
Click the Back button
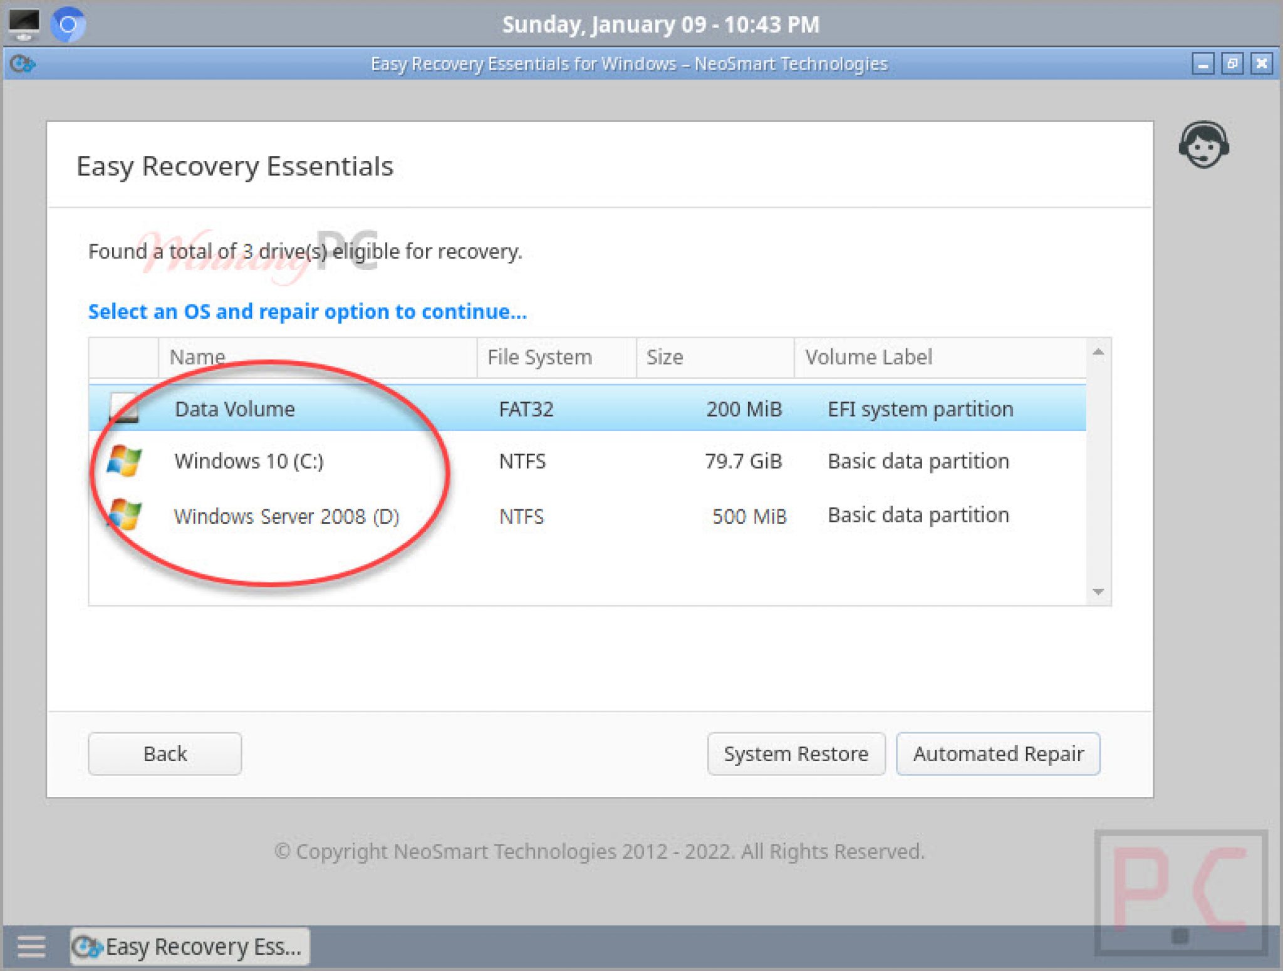pos(164,754)
